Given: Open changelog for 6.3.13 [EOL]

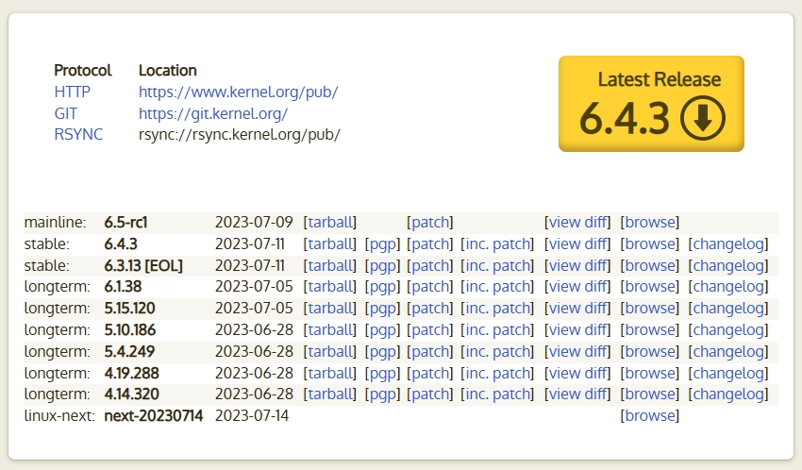Looking at the screenshot, I should coord(728,266).
